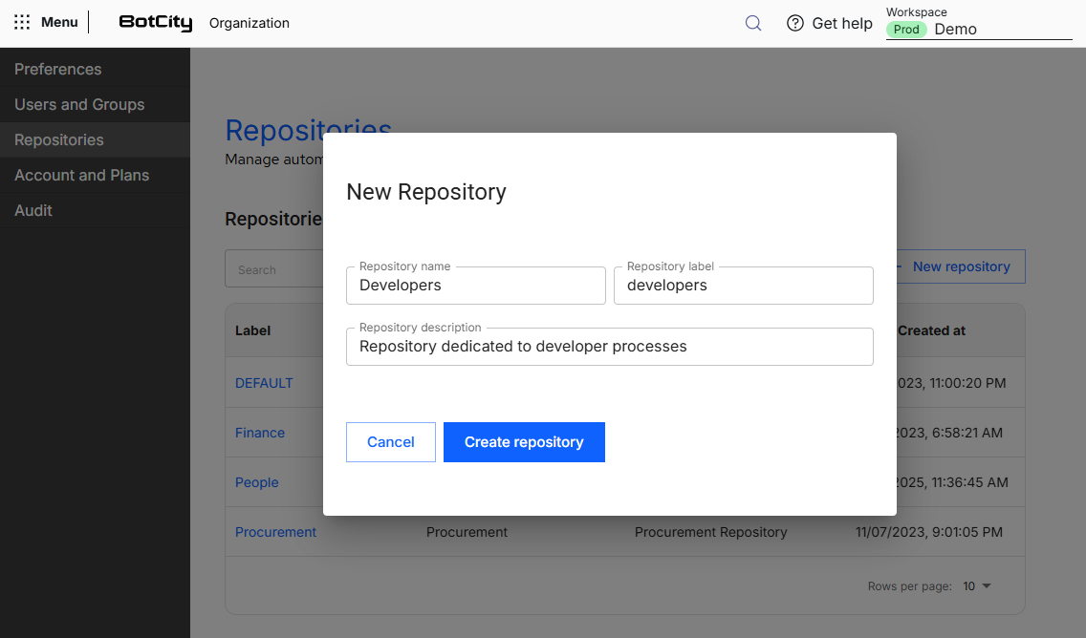This screenshot has height=638, width=1086.
Task: Click the Menu label in top bar
Action: coord(59,22)
